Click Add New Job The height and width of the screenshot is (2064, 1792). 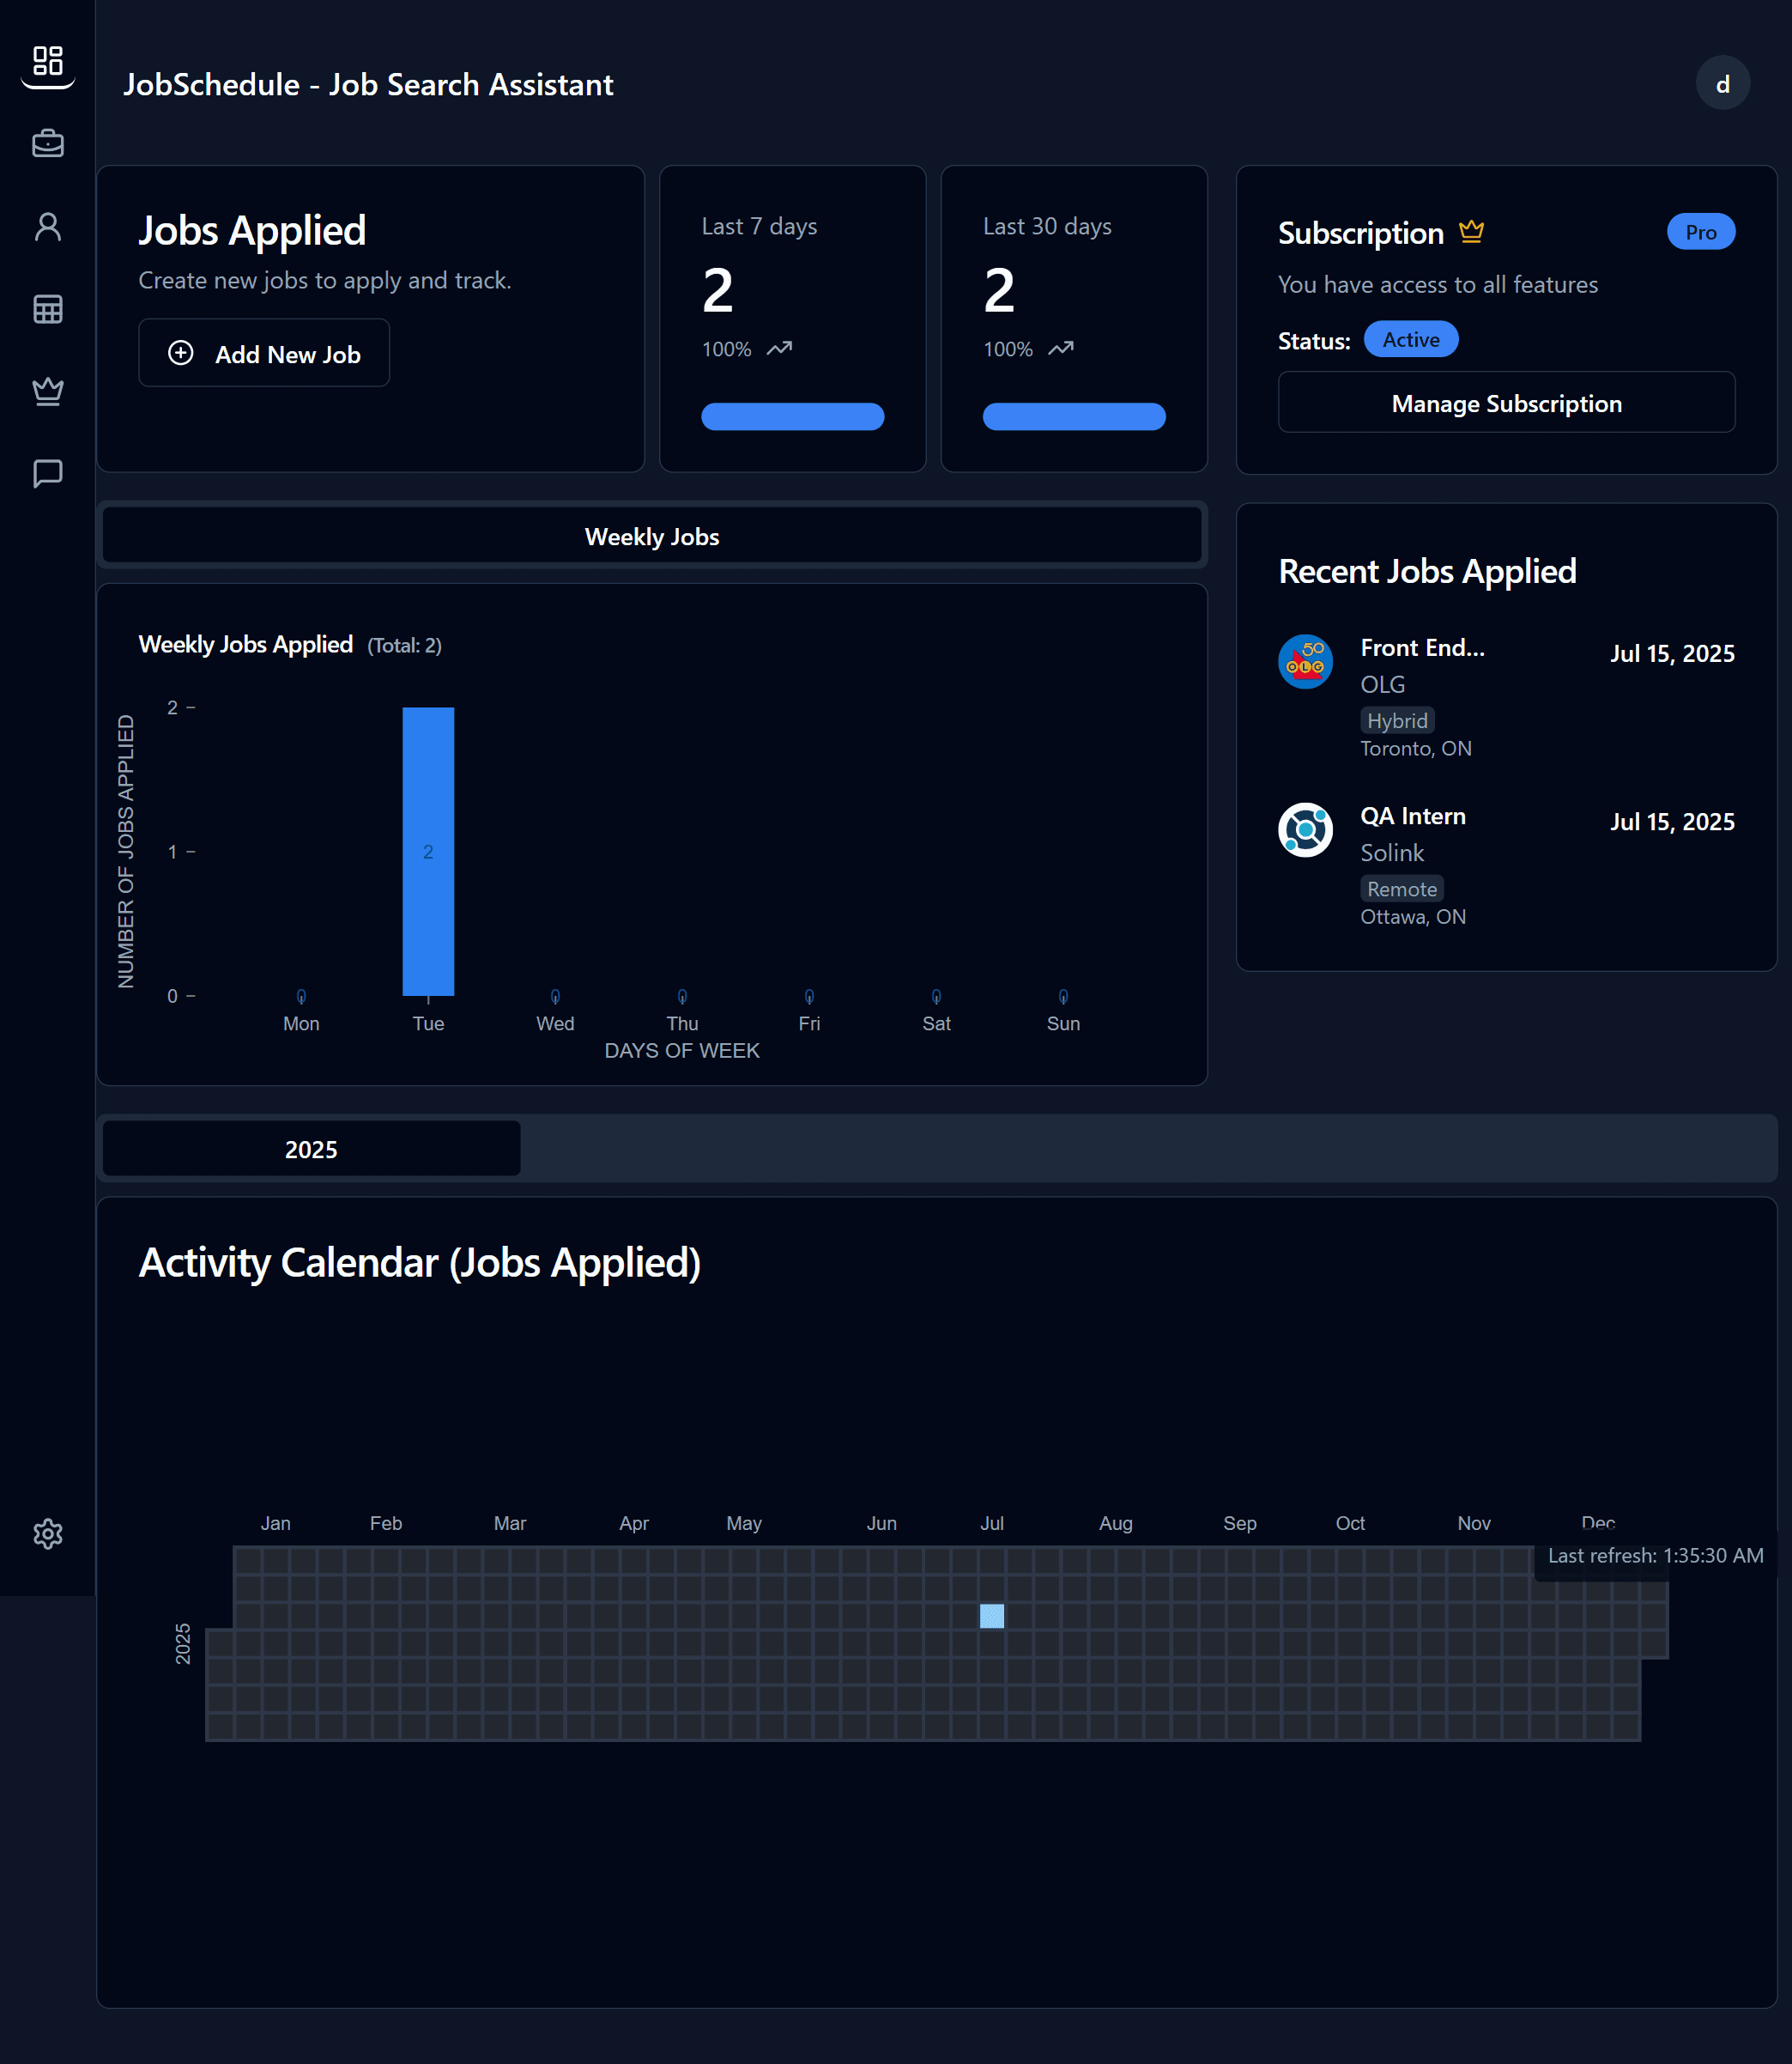pyautogui.click(x=263, y=352)
